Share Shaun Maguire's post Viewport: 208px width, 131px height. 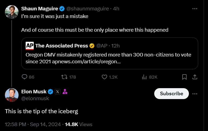(195, 77)
